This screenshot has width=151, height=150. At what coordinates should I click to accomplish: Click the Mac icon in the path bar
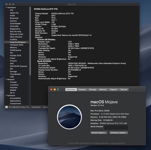coord(7,107)
